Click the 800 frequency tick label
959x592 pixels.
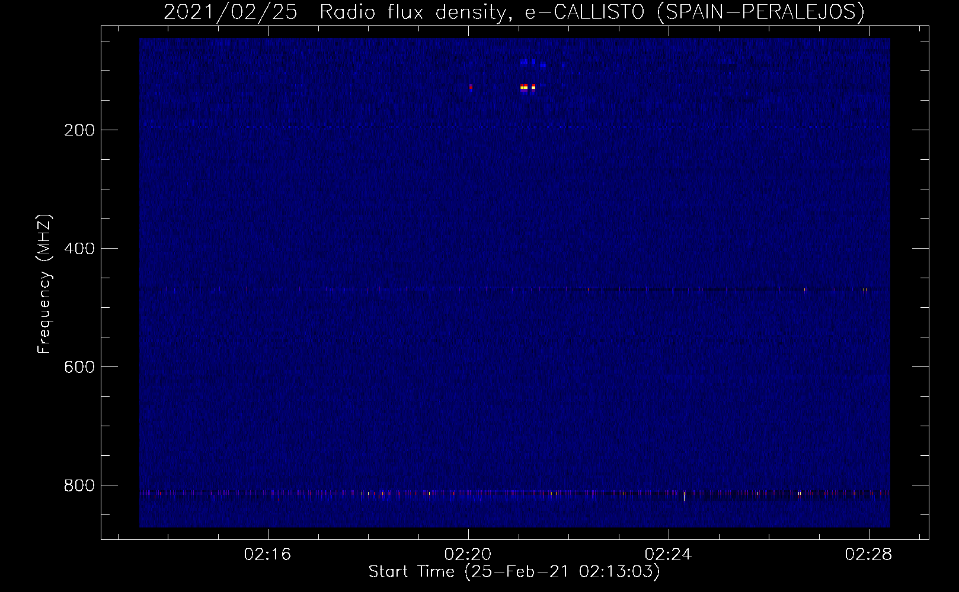(x=78, y=485)
